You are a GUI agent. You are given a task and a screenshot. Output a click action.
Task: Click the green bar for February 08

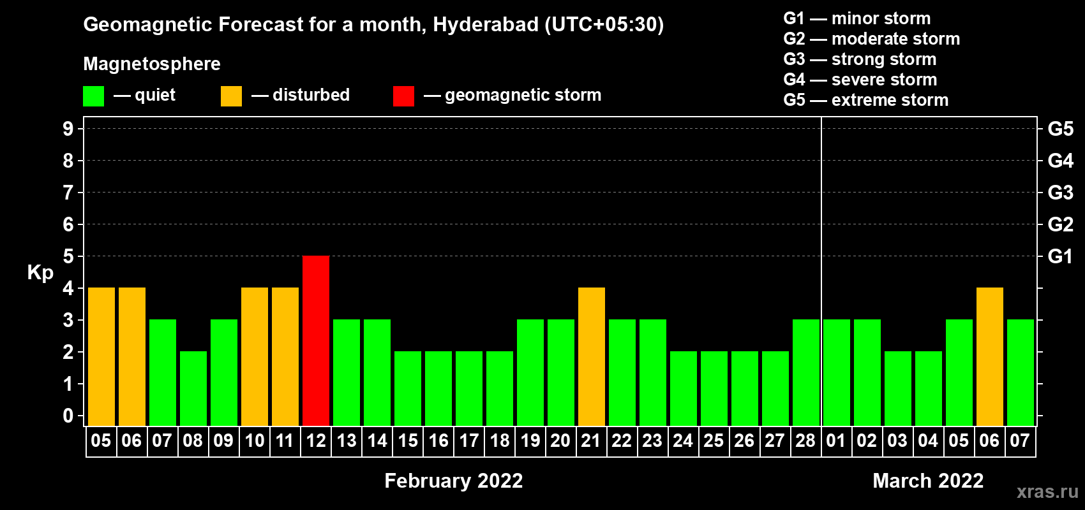pyautogui.click(x=193, y=388)
